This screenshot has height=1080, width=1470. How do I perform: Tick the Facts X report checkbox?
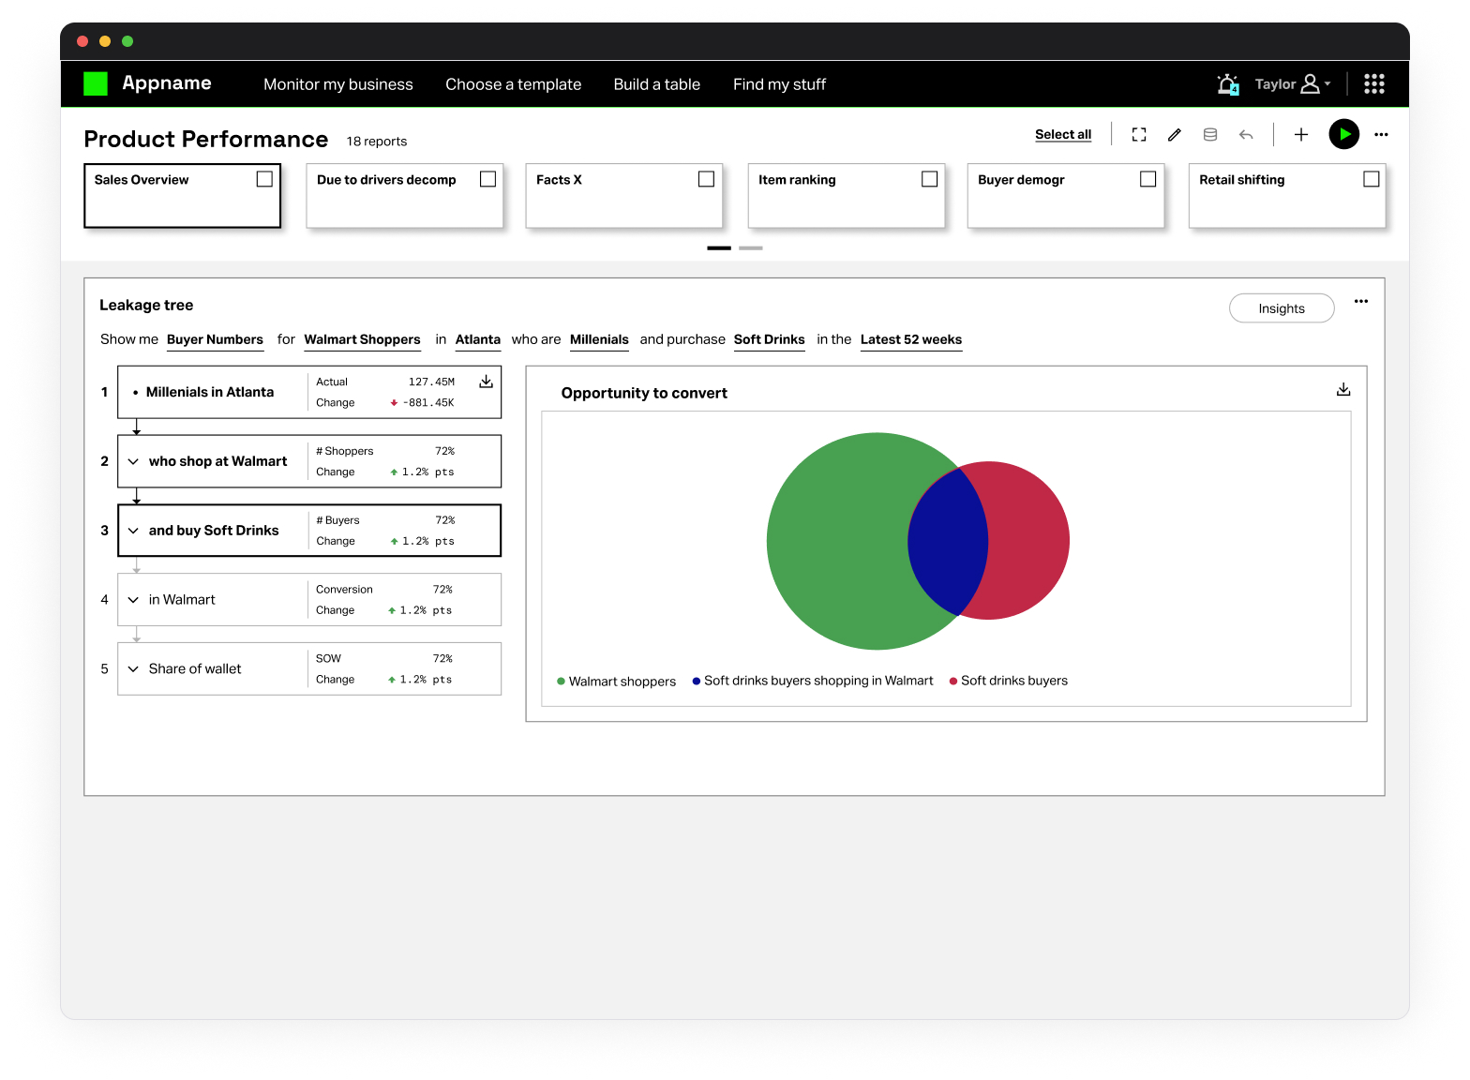point(706,179)
